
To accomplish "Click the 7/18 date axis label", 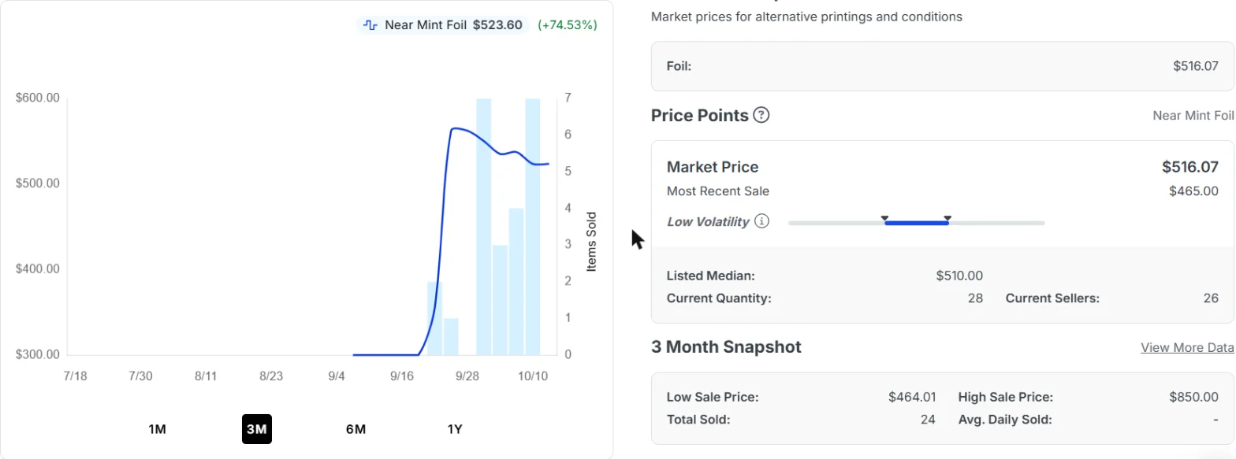I will (x=75, y=376).
